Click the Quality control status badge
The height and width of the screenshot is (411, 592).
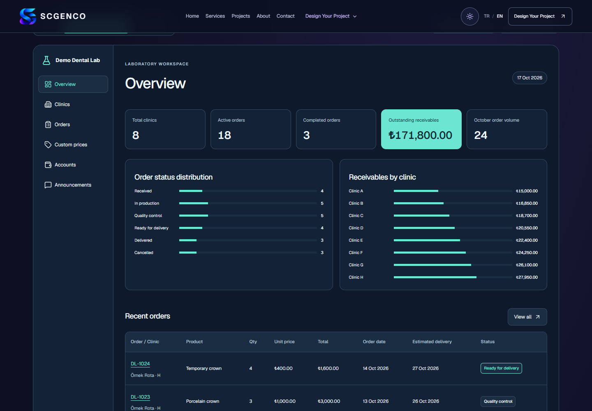click(x=498, y=402)
